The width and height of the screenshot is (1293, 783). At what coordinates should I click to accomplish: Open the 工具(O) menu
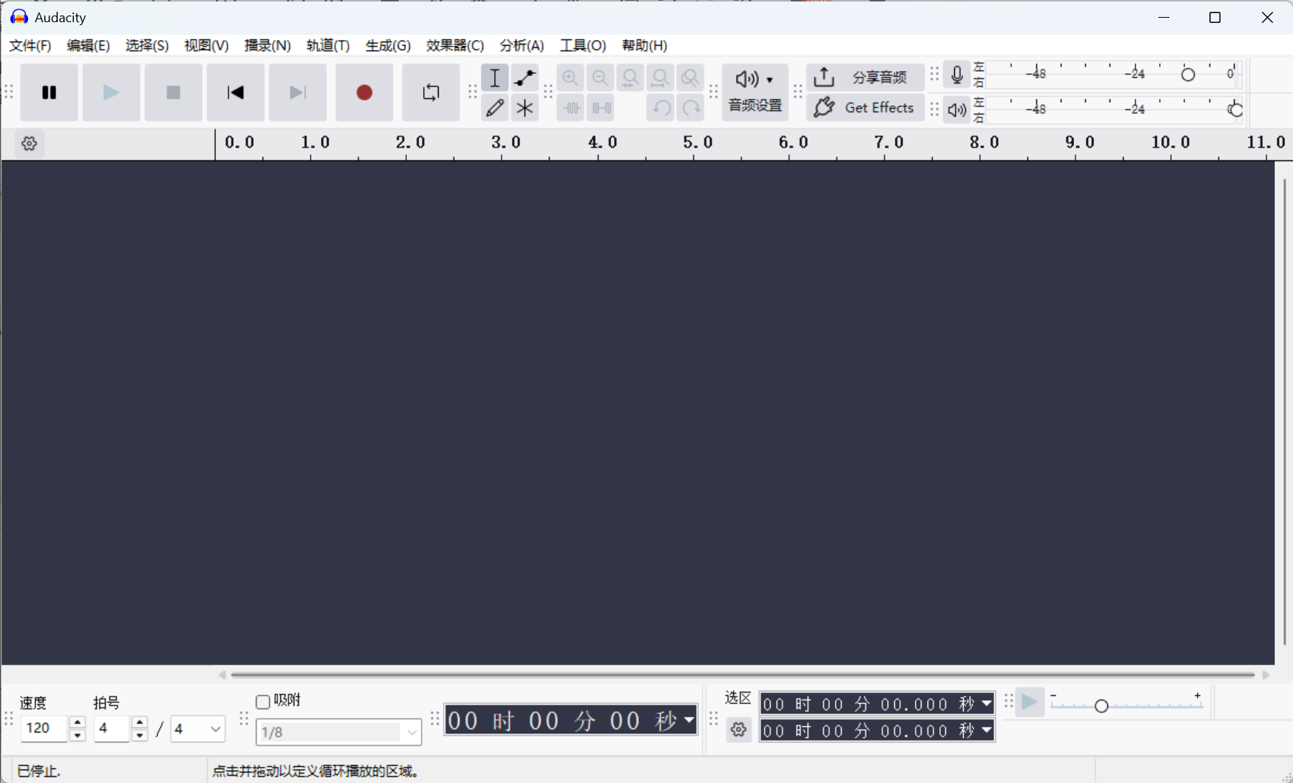click(583, 46)
